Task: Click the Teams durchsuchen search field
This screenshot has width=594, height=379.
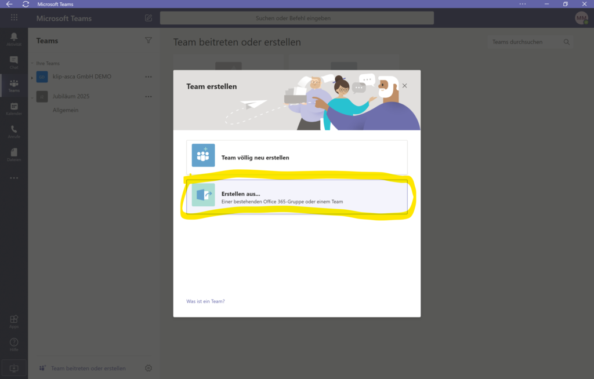Action: pyautogui.click(x=530, y=42)
